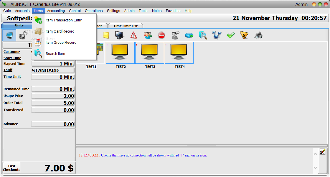Open the Cafe menu
Image resolution: width=330 pixels, height=177 pixels.
click(x=7, y=11)
